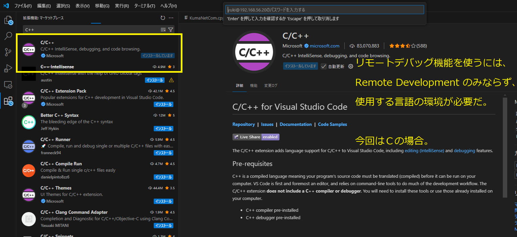Open the ターミナル(T) menu
Screen dimensions: 517x237
[x=145, y=6]
